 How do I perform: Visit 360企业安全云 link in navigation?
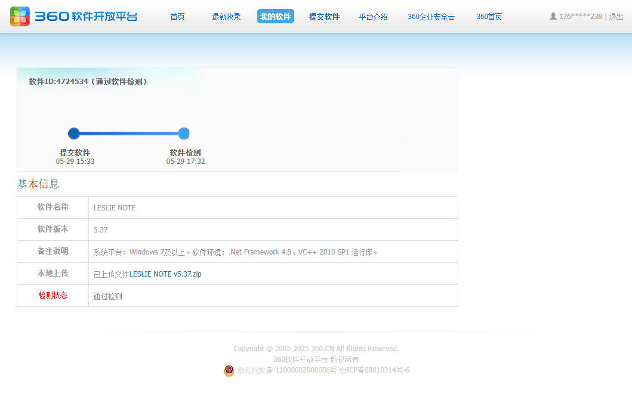tap(431, 17)
